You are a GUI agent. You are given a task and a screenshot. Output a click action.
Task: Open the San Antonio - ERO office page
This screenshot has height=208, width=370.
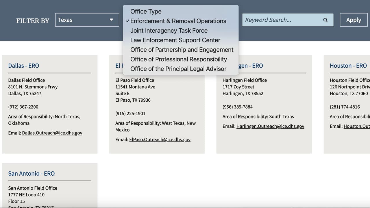pyautogui.click(x=32, y=173)
